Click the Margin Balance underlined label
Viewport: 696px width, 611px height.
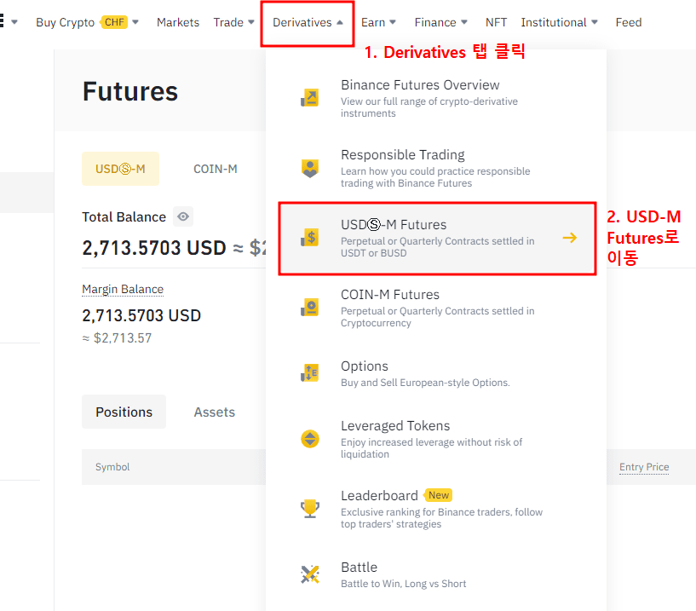point(123,289)
